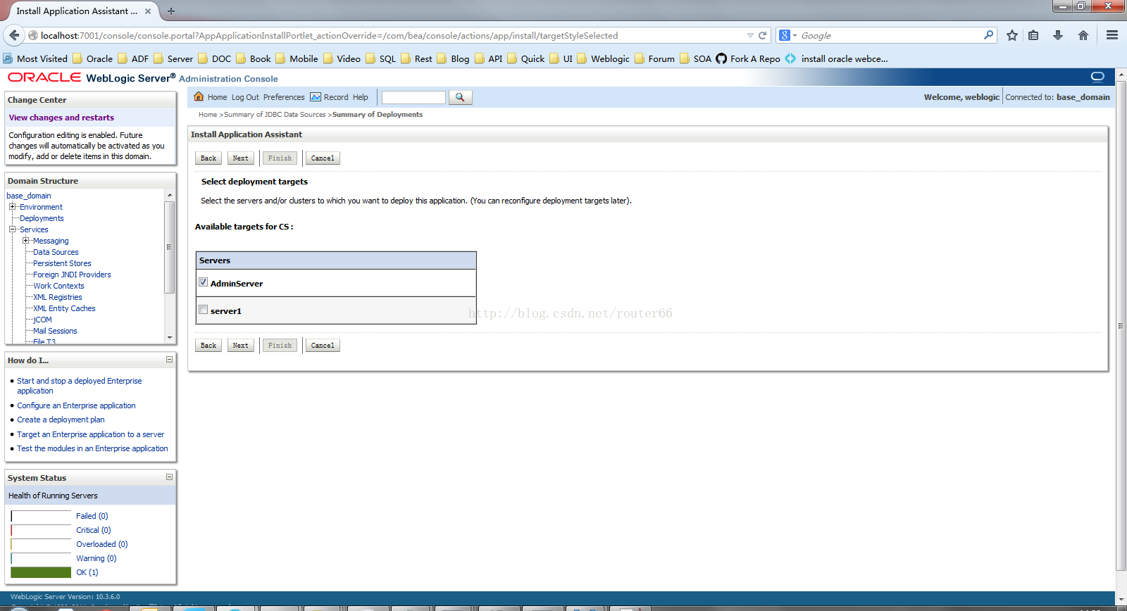1127x611 pixels.
Task: Click the top Next button
Action: coord(240,158)
